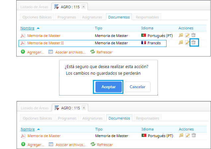The height and width of the screenshot is (149, 211).
Task: Open folder icon in bottom panel row
Action: point(181,135)
